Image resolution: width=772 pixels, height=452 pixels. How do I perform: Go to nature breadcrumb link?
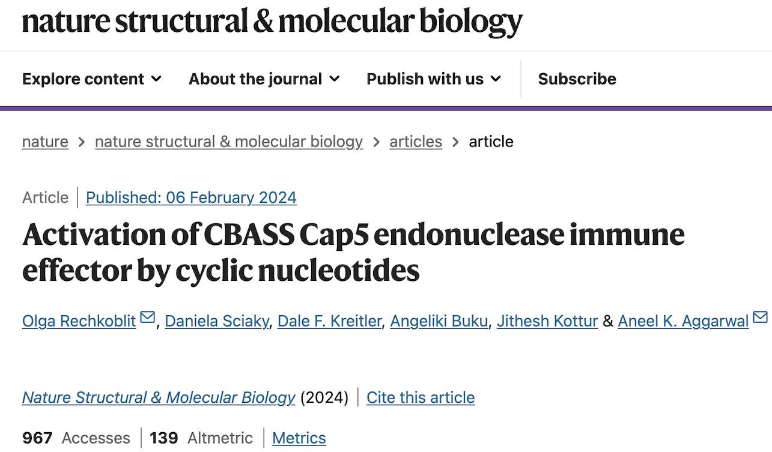(x=45, y=142)
